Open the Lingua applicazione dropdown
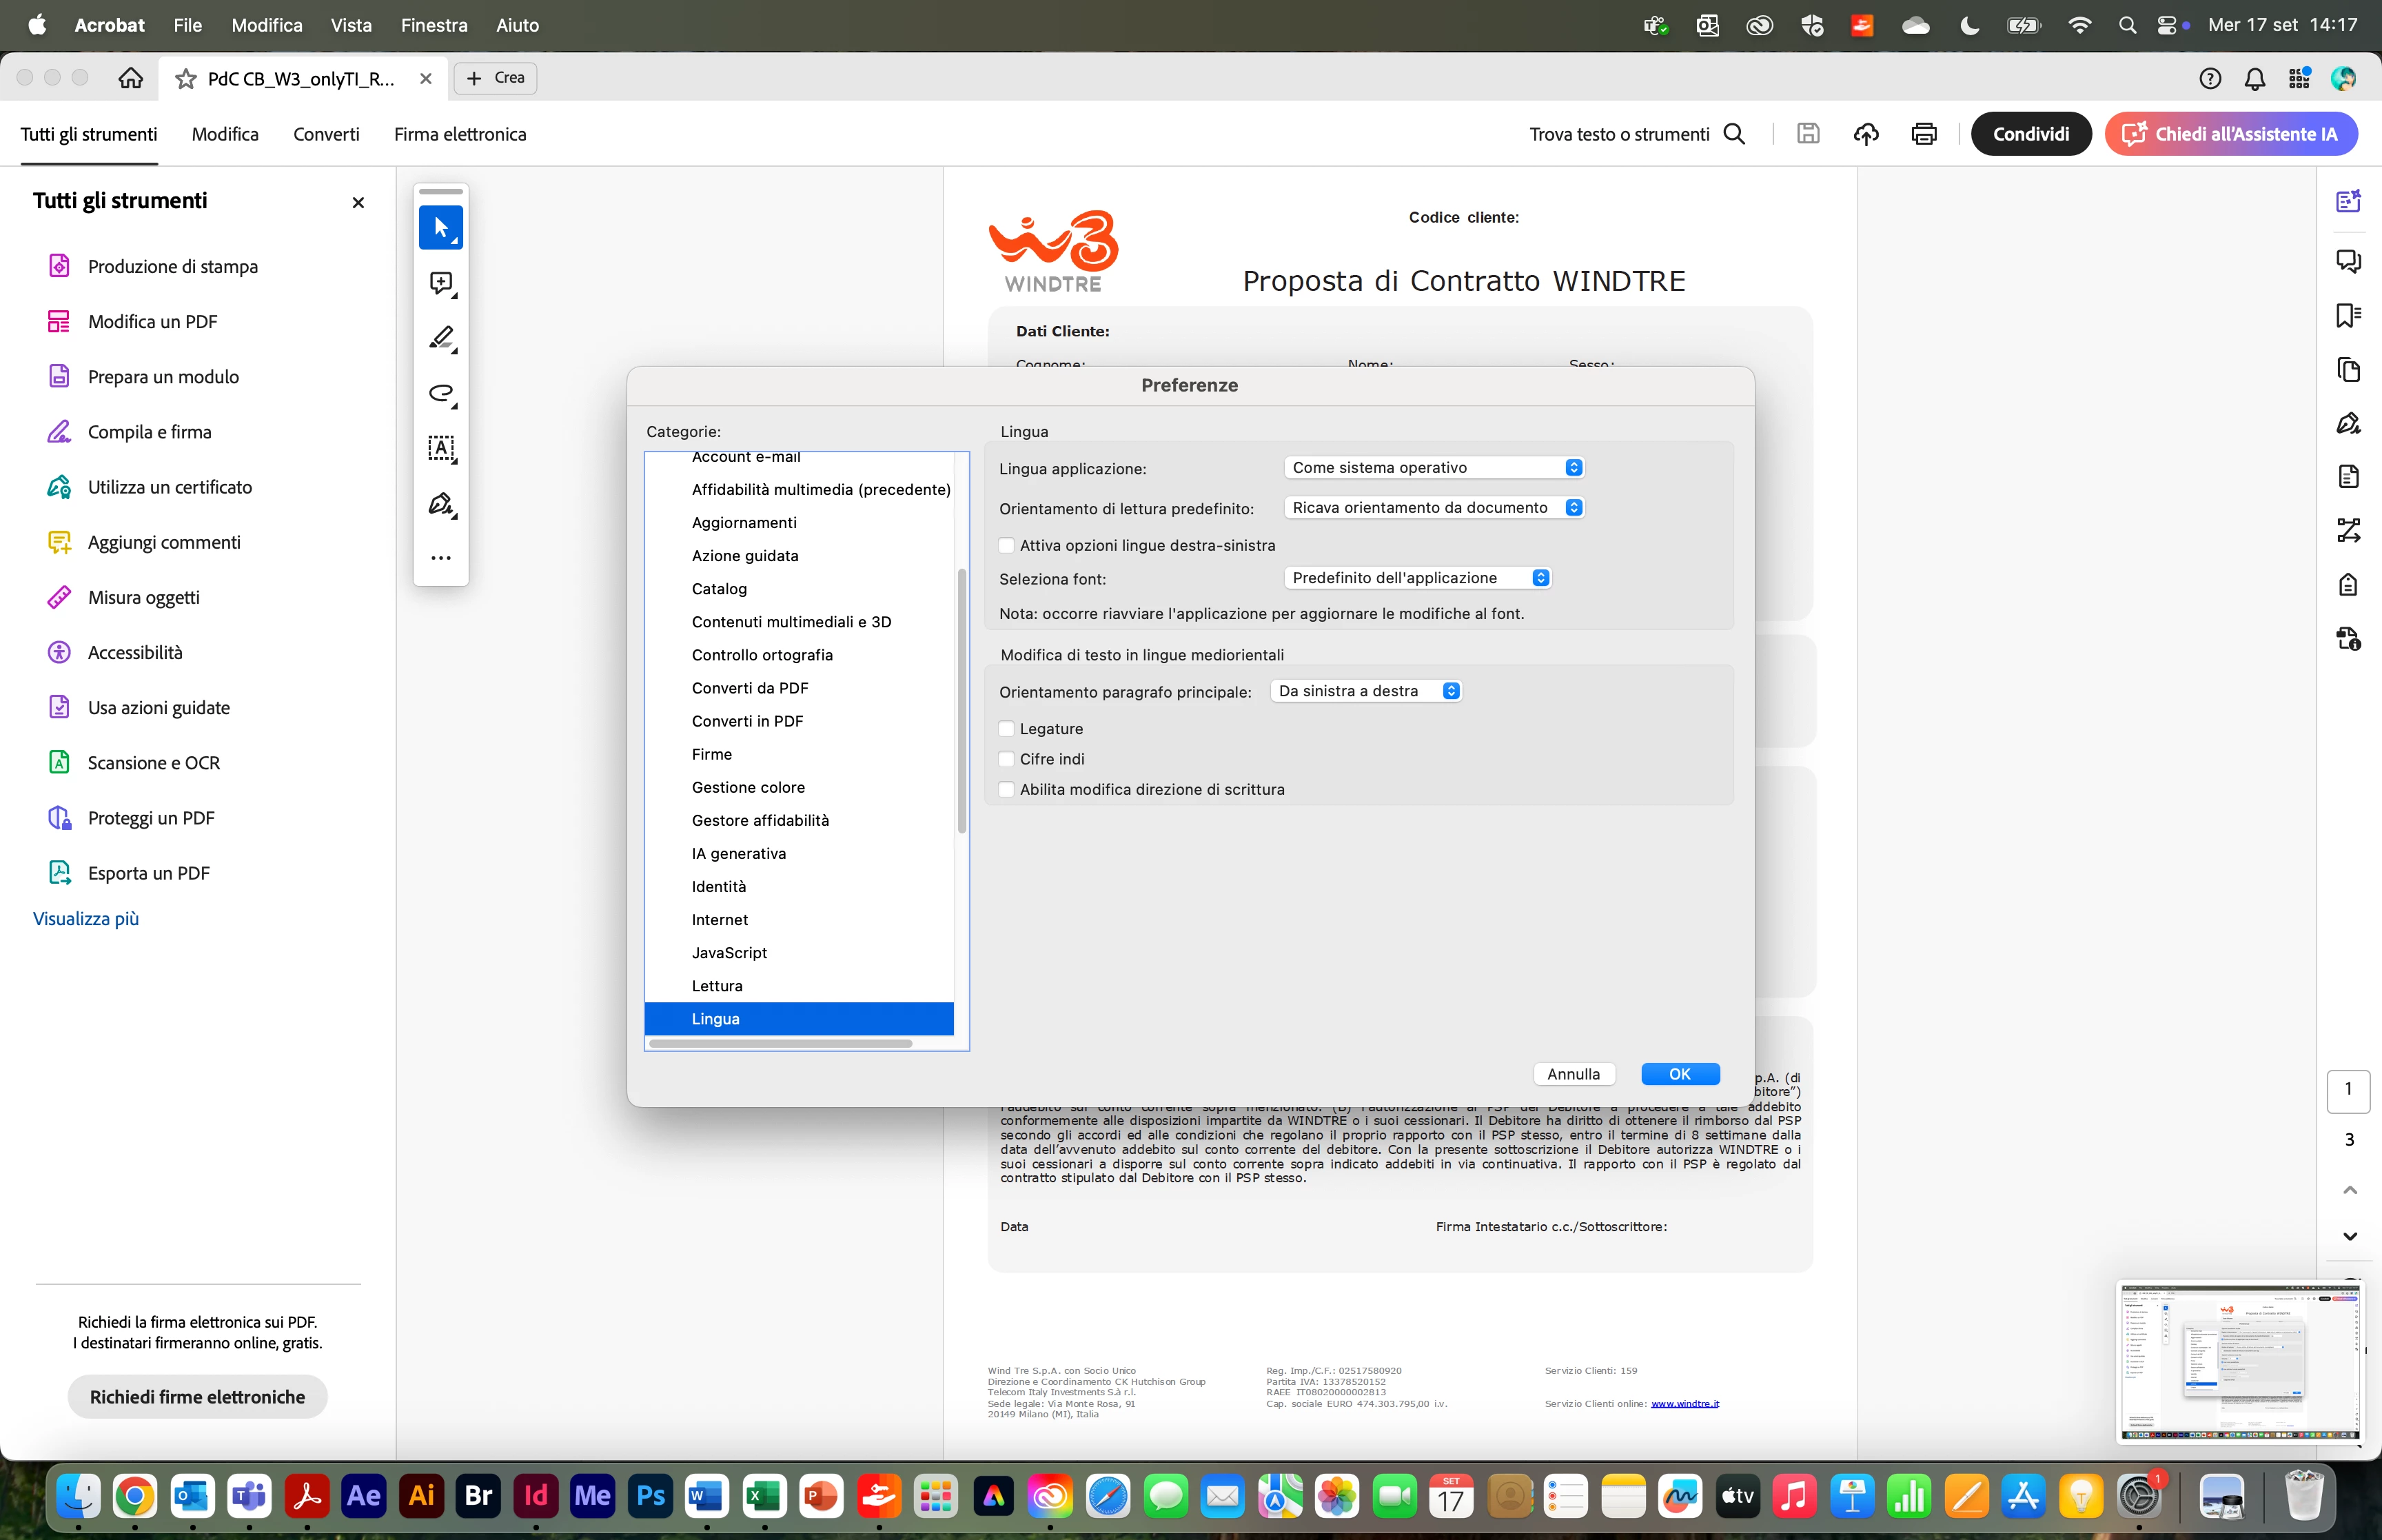The height and width of the screenshot is (1540, 2382). pyautogui.click(x=1434, y=468)
